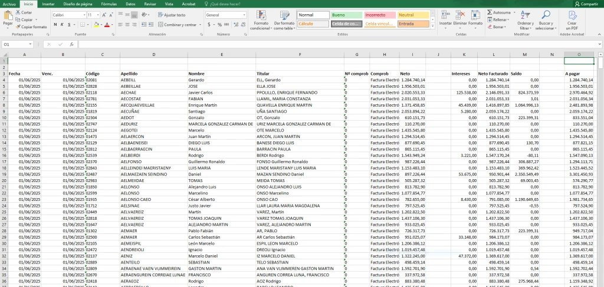The width and height of the screenshot is (604, 287).
Task: Click the Pegar clipboard icon
Action: click(8, 16)
